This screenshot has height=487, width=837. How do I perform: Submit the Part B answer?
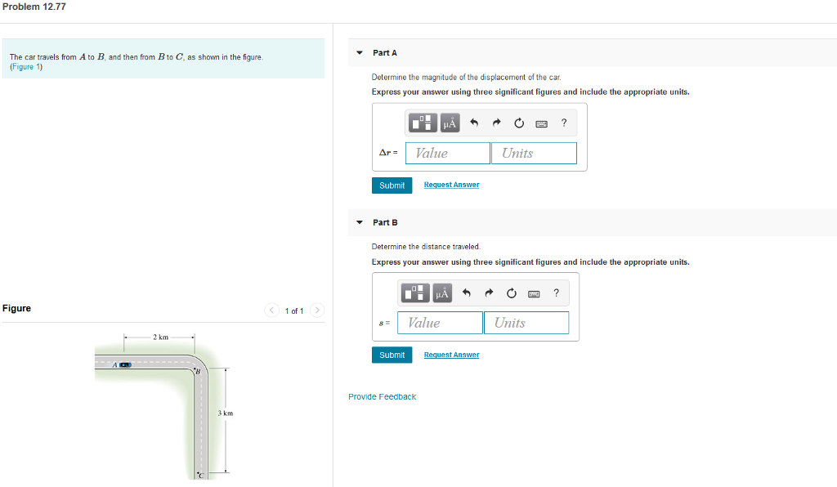click(x=392, y=355)
